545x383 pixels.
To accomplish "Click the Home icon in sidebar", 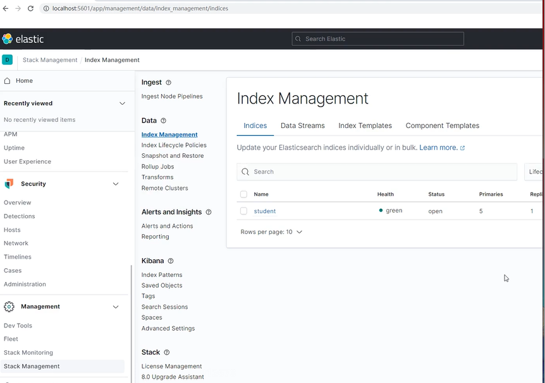I will click(x=7, y=81).
